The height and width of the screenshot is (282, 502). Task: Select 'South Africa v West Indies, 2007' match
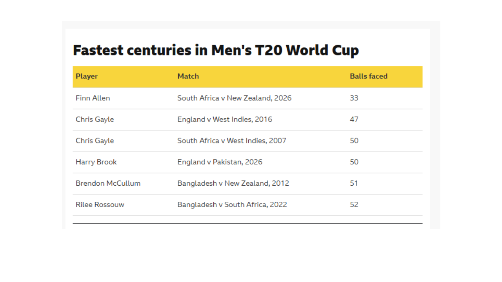coord(232,141)
